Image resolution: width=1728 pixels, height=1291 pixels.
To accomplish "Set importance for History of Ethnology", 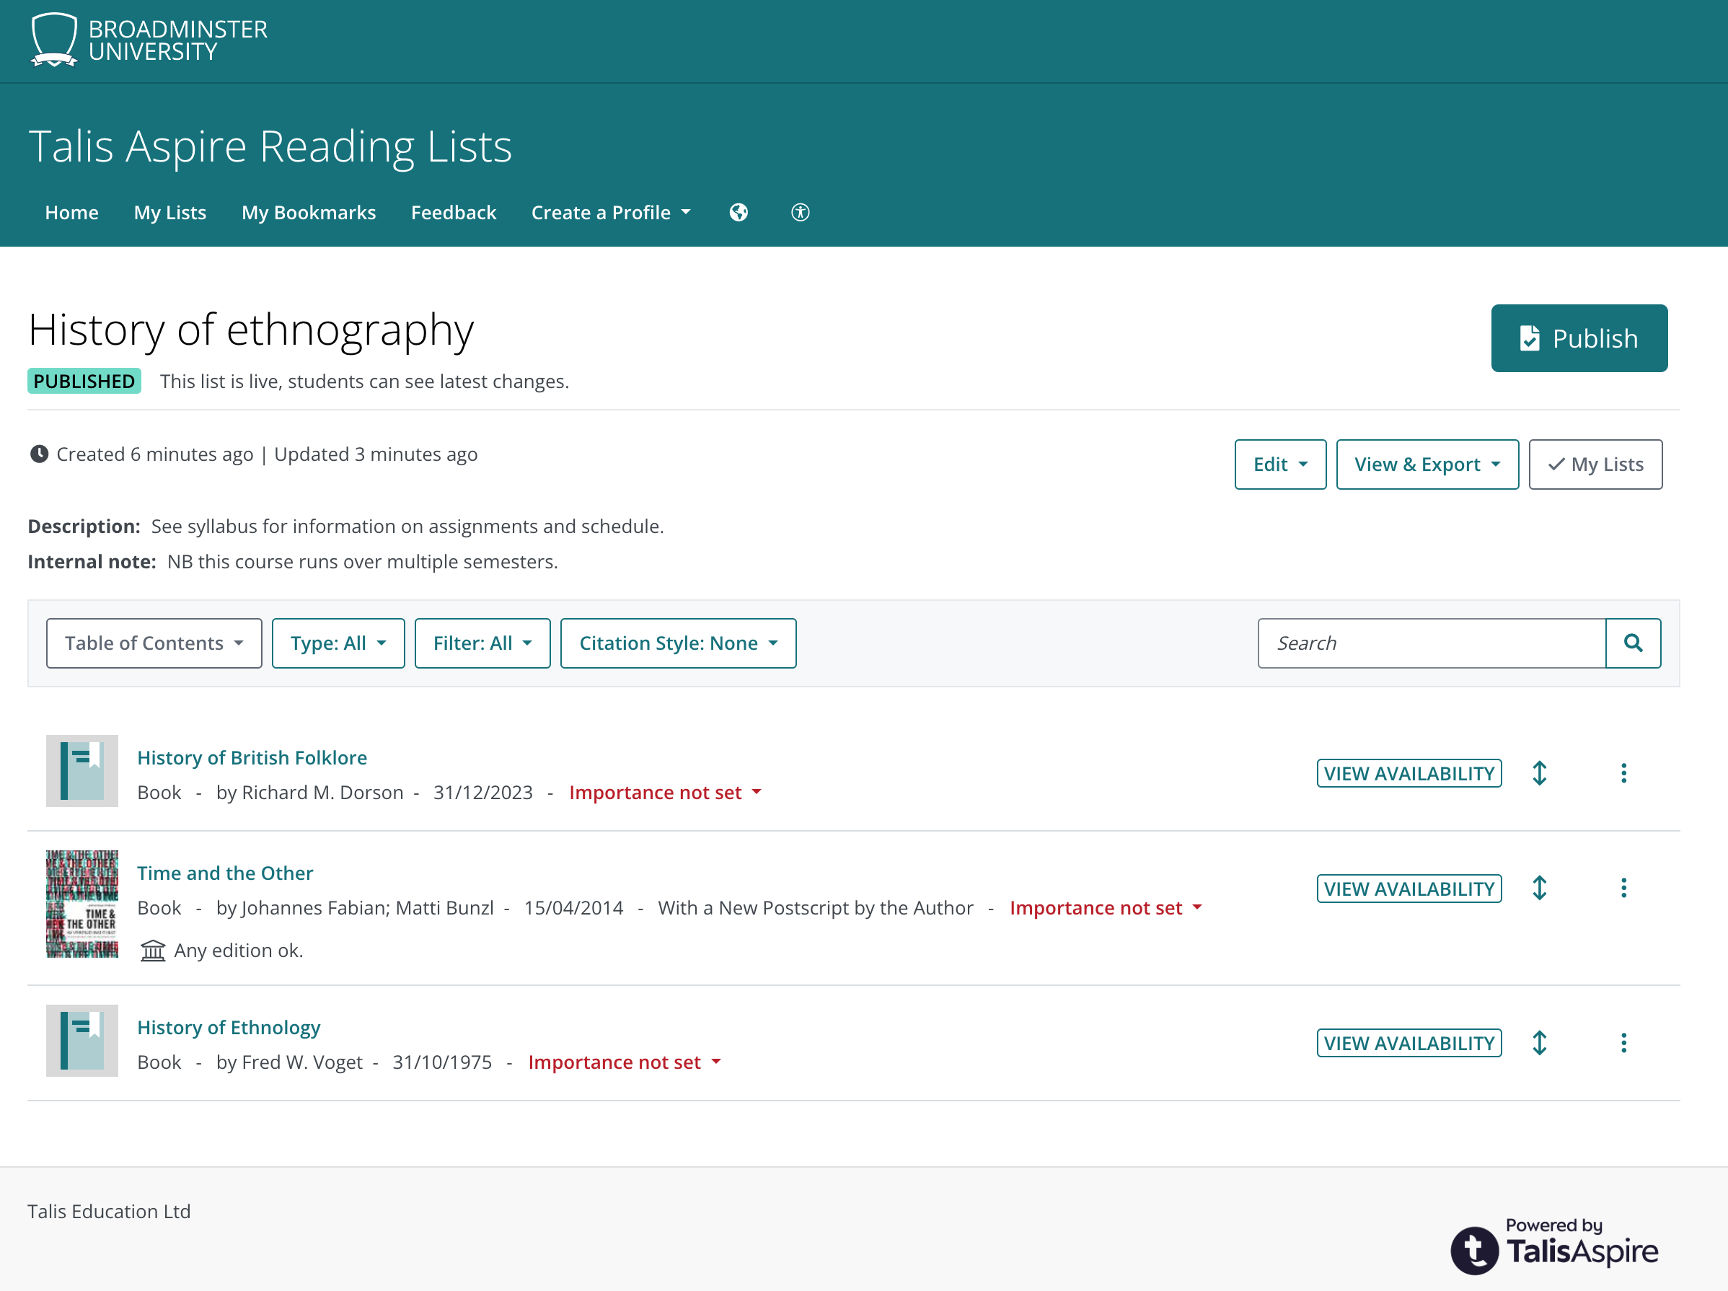I will click(625, 1062).
